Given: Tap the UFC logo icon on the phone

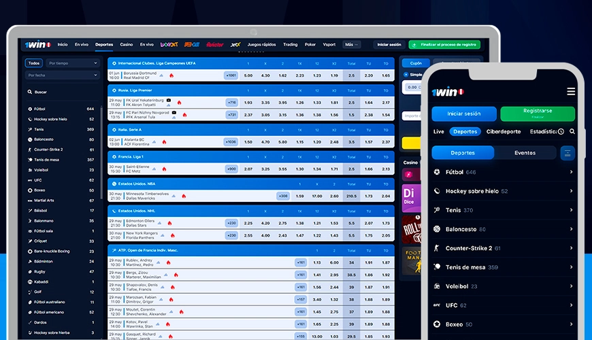Looking at the screenshot, I should coord(437,305).
